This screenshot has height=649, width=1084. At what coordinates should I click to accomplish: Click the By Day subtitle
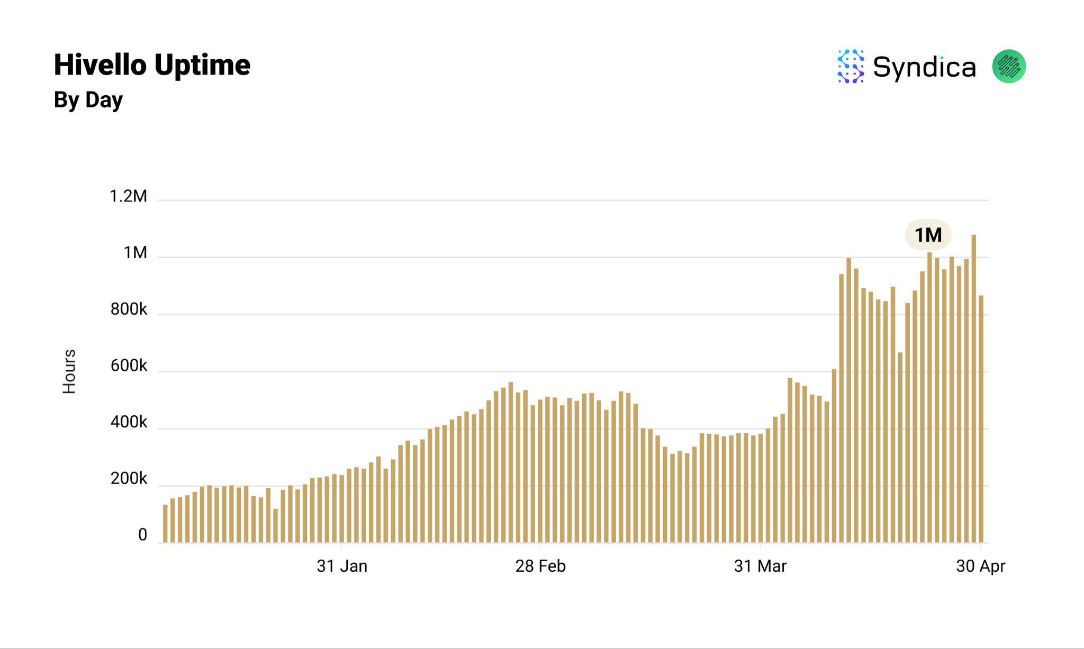tap(88, 100)
